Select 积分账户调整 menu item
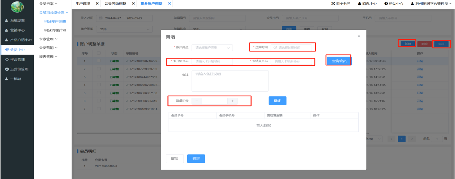455x179 pixels. [x=55, y=21]
